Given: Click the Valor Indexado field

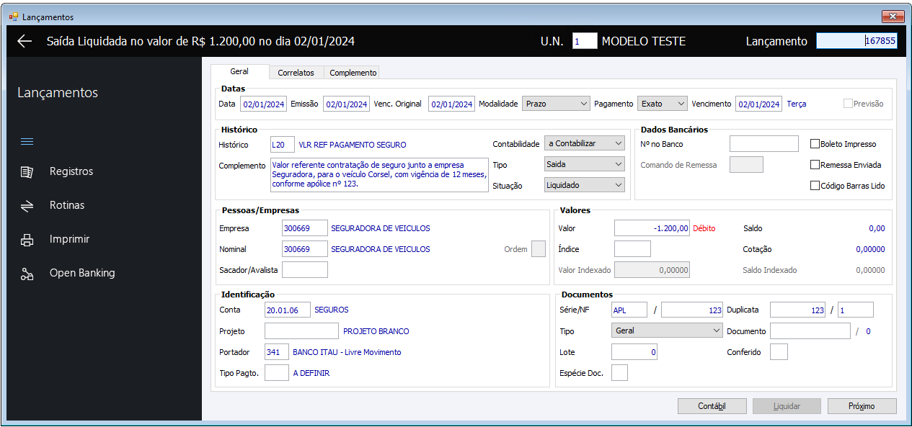Looking at the screenshot, I should [652, 270].
